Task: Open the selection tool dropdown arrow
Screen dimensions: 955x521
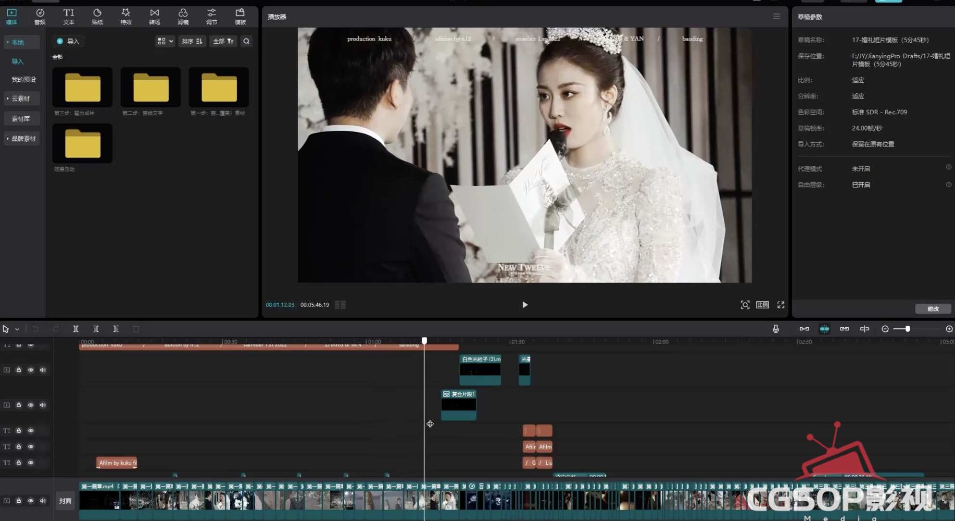Action: (x=16, y=329)
